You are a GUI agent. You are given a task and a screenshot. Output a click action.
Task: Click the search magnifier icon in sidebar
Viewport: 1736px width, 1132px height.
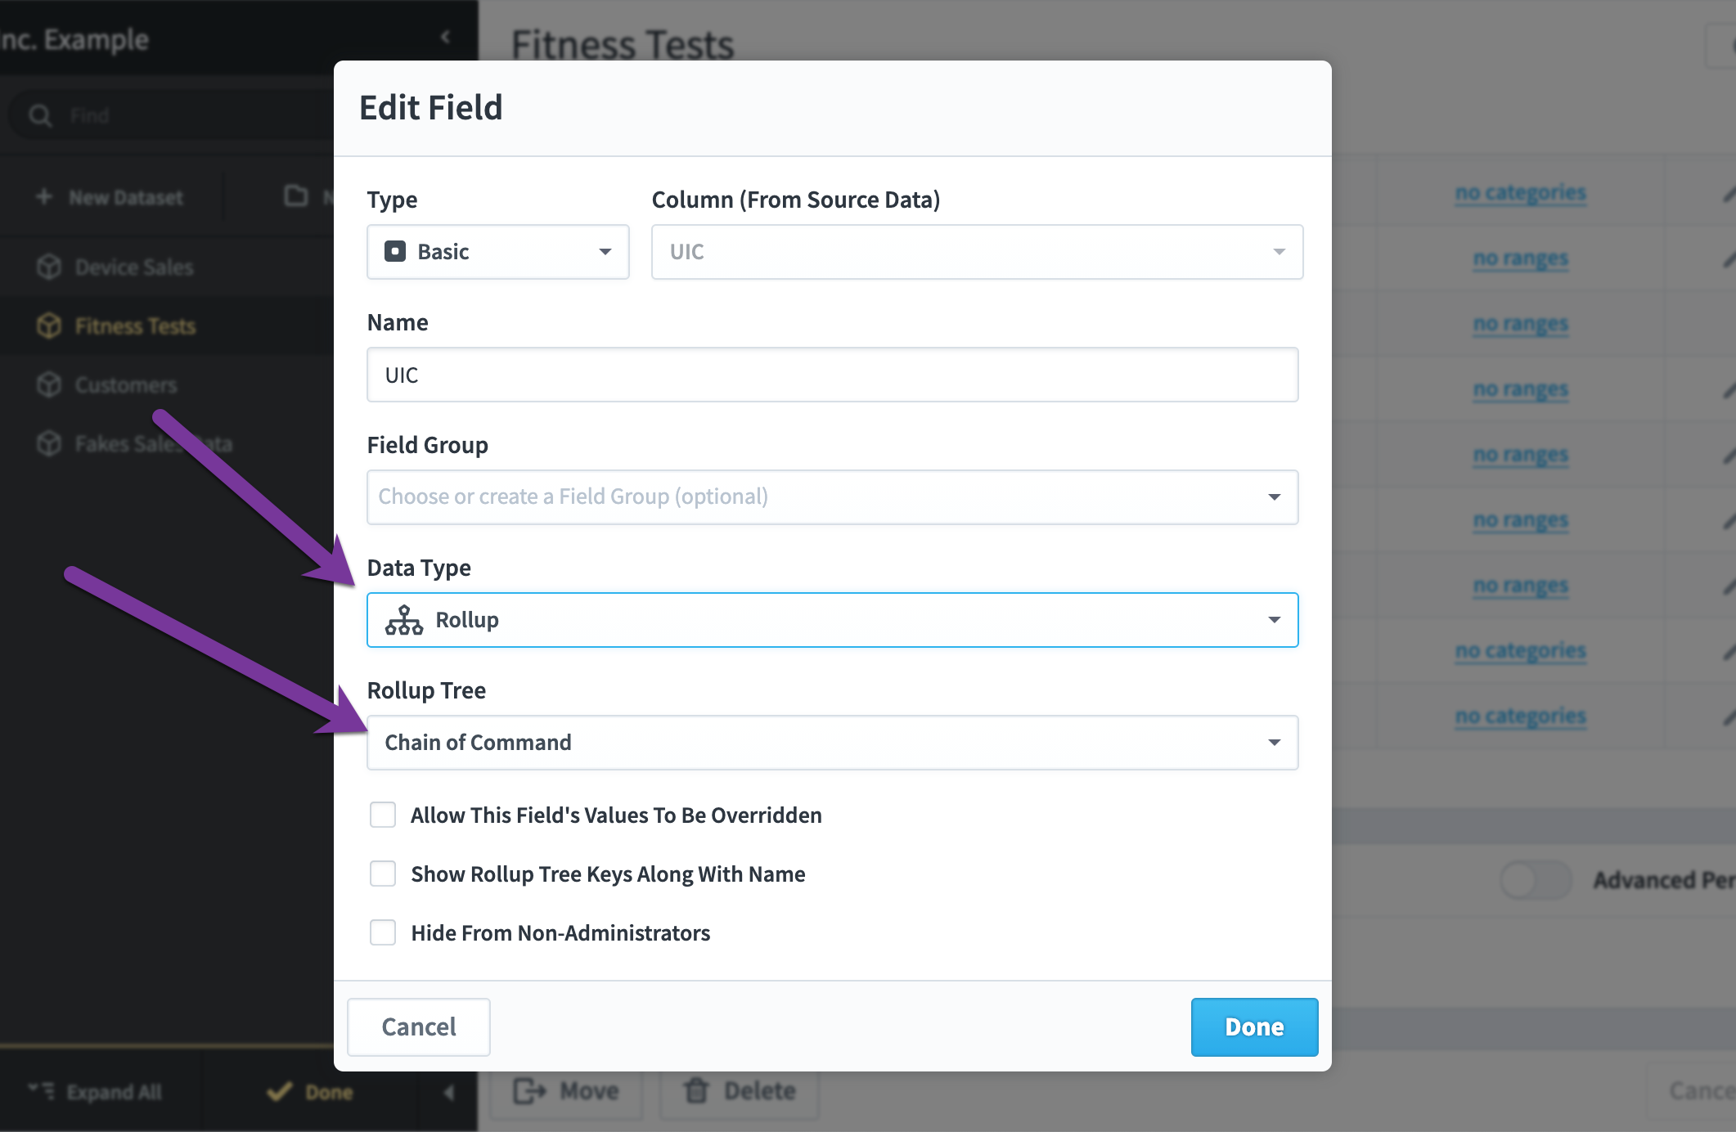40,115
